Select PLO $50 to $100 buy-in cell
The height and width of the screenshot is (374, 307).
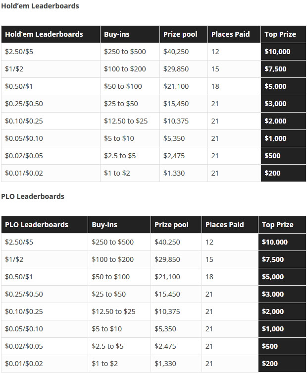119,277
